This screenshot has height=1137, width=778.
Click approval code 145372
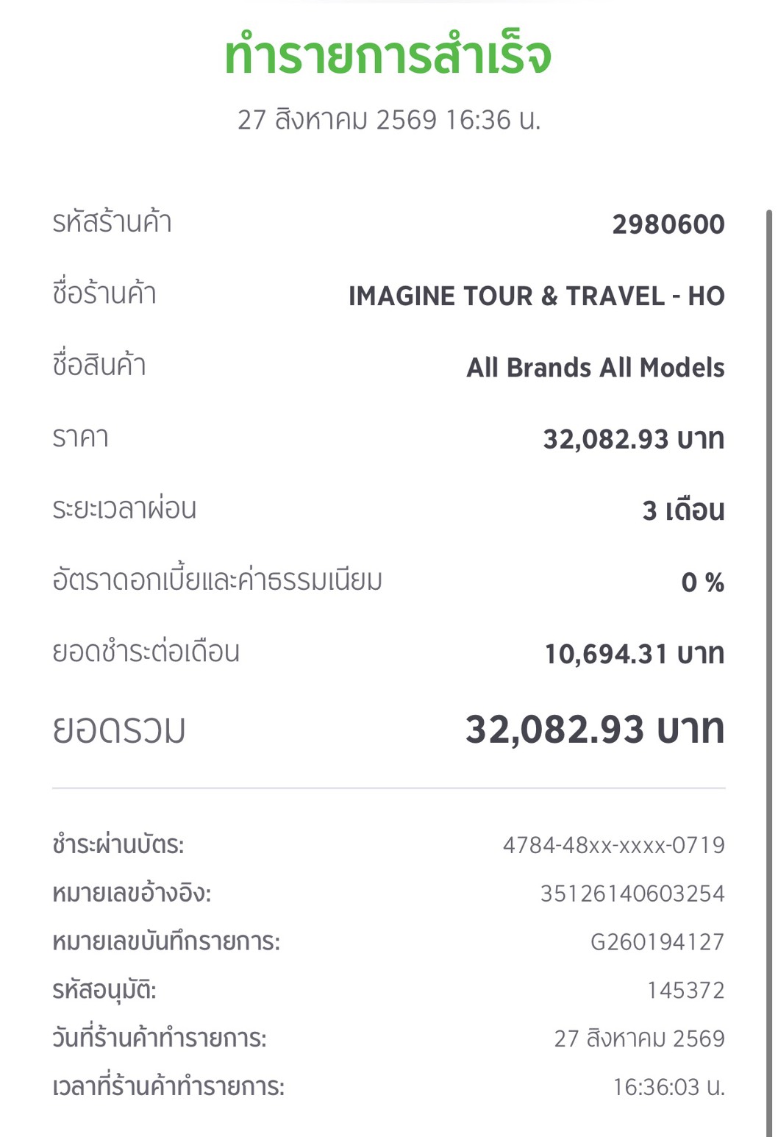pos(686,991)
